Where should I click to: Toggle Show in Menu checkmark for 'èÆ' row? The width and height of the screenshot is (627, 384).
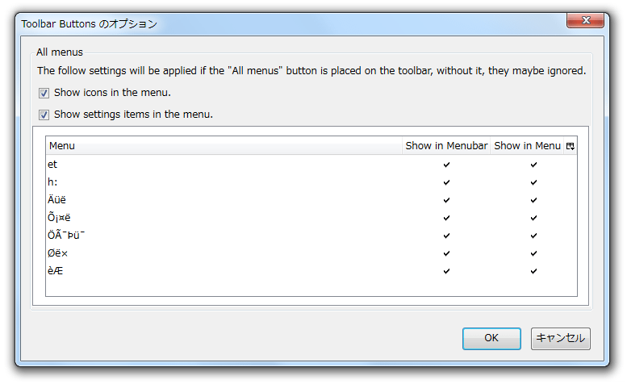[x=533, y=271]
